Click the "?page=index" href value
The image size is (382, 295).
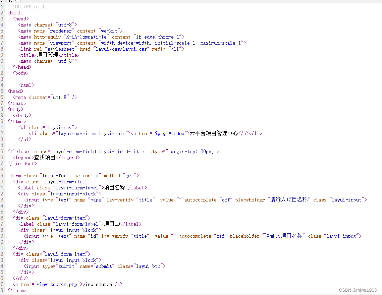tap(170, 133)
